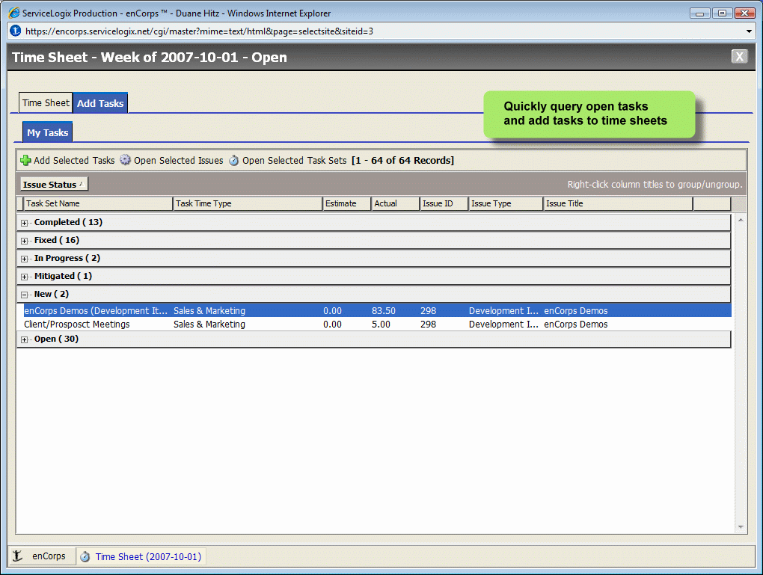763x575 pixels.
Task: Expand the Completed (13) group
Action: 25,224
